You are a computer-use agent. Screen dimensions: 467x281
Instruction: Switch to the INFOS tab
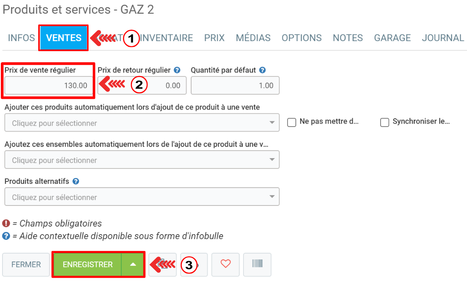tap(22, 38)
